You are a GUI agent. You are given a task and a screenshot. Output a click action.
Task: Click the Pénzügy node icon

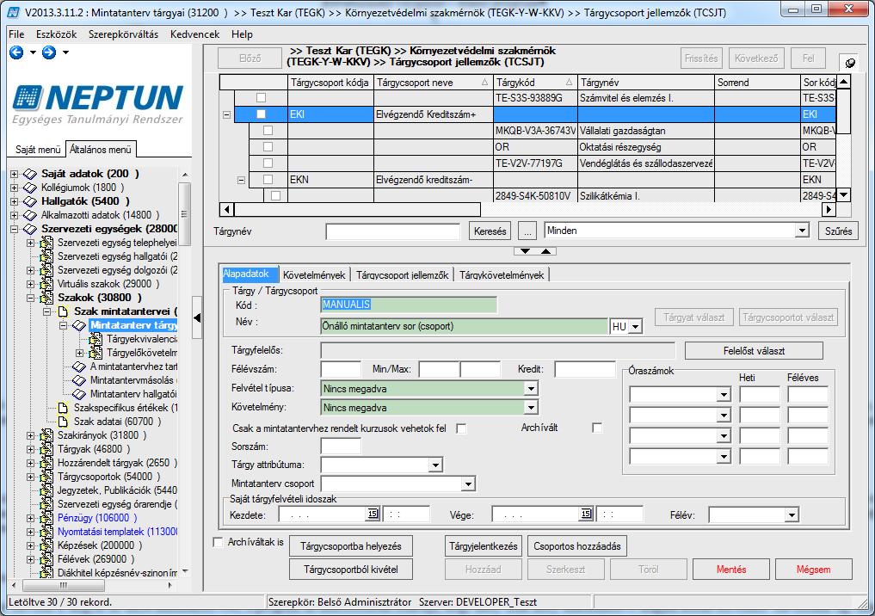46,518
